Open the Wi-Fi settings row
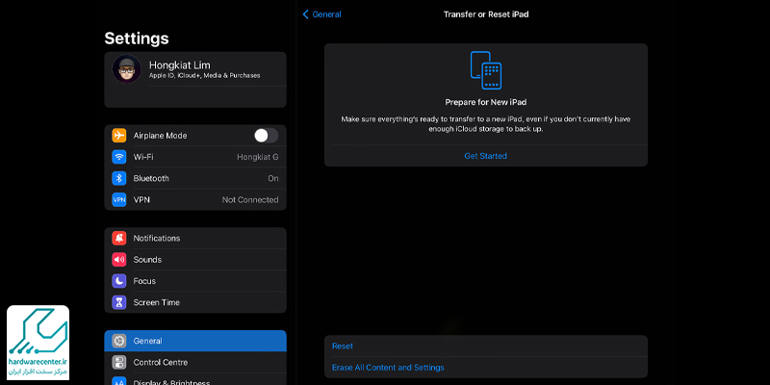 pos(195,157)
